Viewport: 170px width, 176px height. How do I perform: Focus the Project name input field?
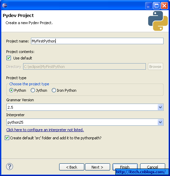97,41
